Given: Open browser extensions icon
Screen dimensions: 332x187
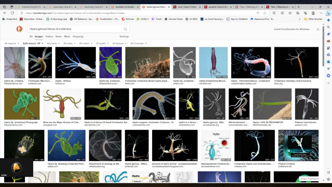Looking at the screenshot, I should [x=274, y=13].
